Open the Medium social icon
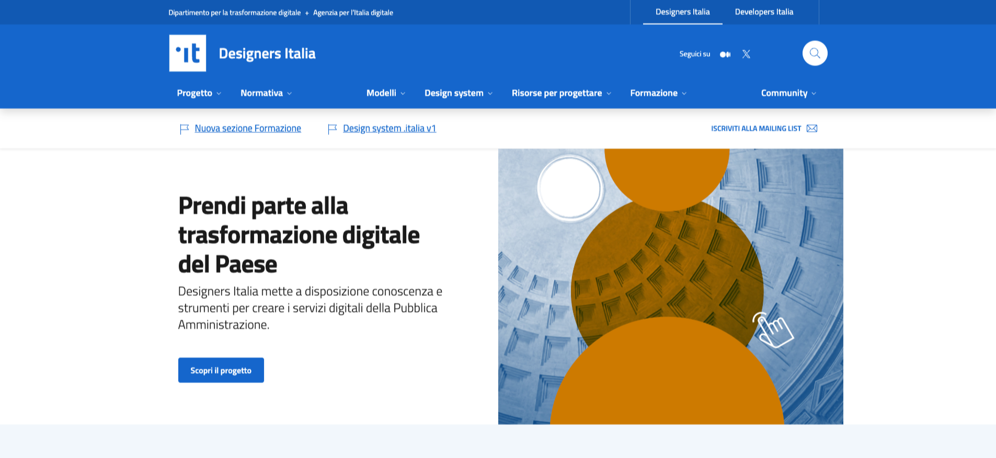996x458 pixels. pos(725,54)
